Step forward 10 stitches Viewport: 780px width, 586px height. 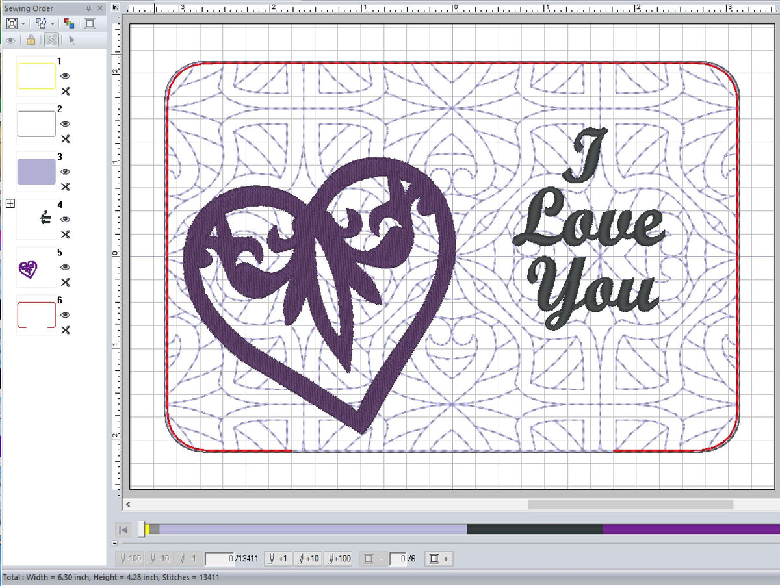[x=308, y=559]
